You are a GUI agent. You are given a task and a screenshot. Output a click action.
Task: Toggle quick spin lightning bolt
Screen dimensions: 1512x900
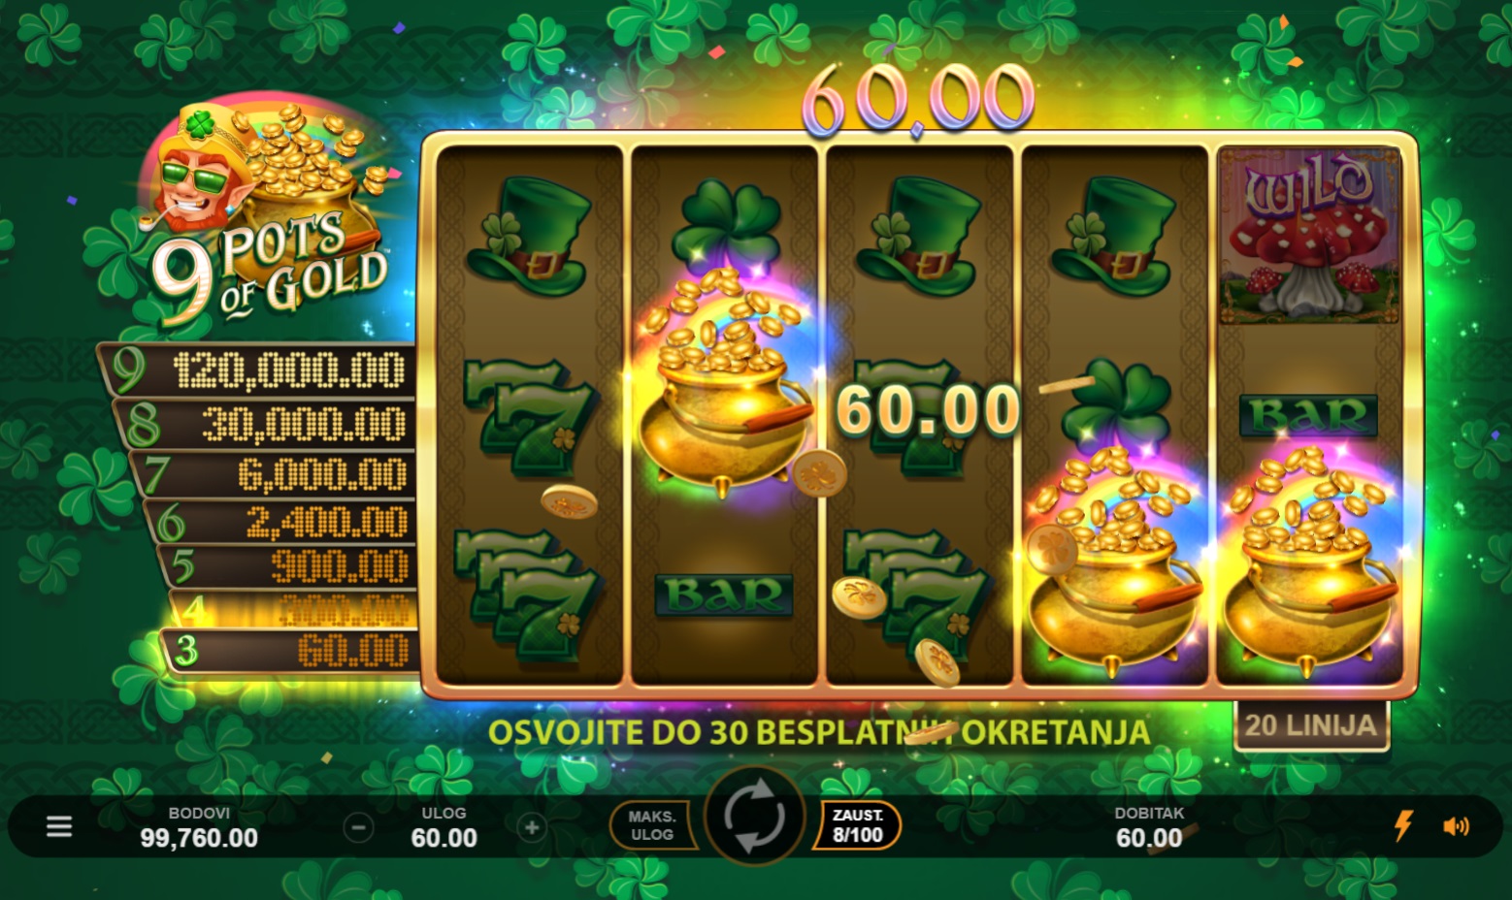point(1403,825)
